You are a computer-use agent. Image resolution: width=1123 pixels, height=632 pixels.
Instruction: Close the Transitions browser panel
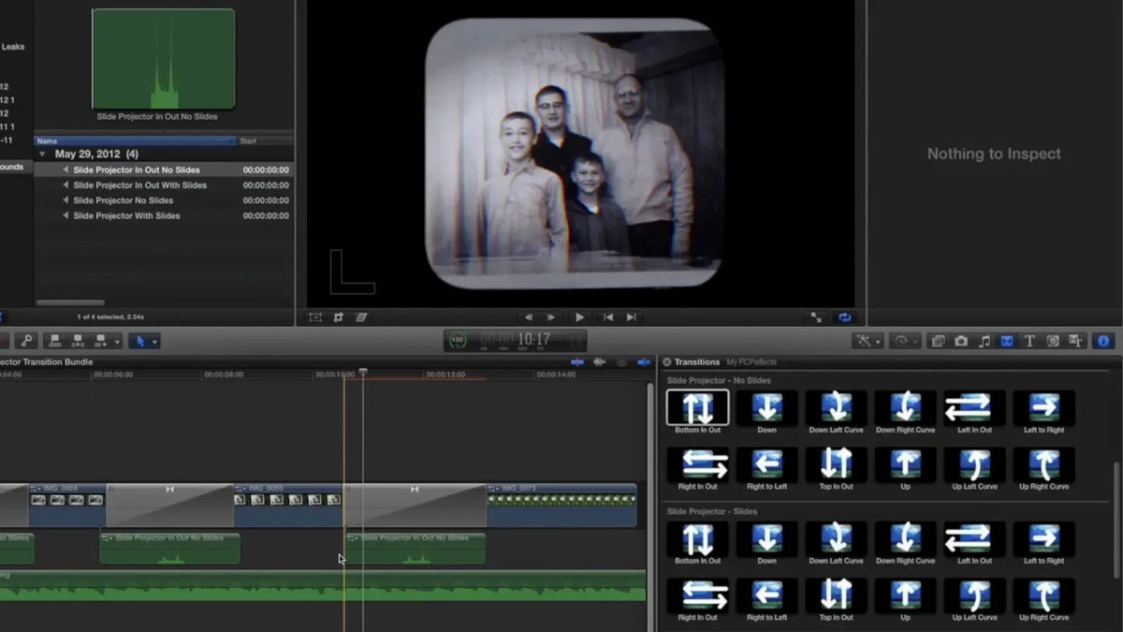666,362
